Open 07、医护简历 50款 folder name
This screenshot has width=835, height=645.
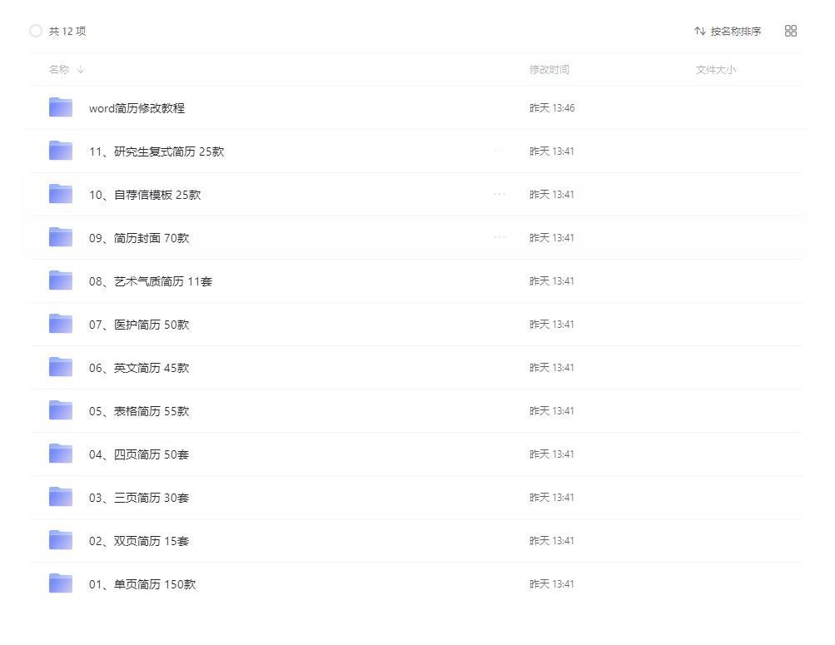tap(139, 325)
